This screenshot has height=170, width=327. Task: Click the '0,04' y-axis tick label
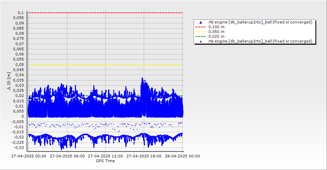tap(20, 75)
